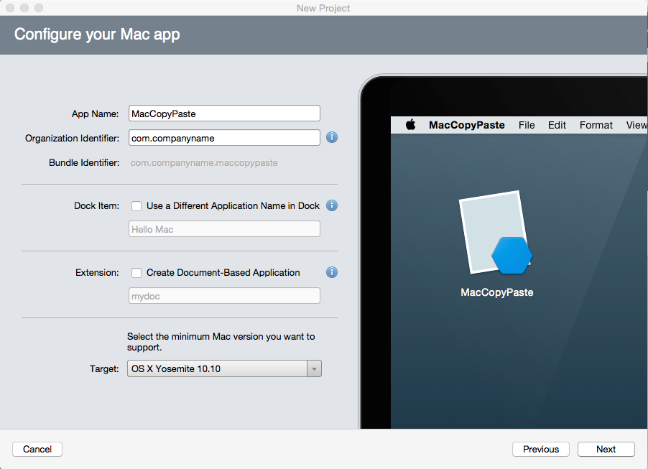This screenshot has height=469, width=648.
Task: Click the Select the minimum Mac version text
Action: click(221, 342)
